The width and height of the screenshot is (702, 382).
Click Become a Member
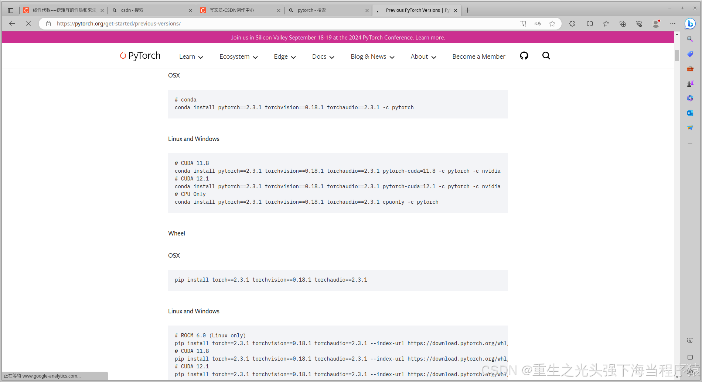pos(478,56)
